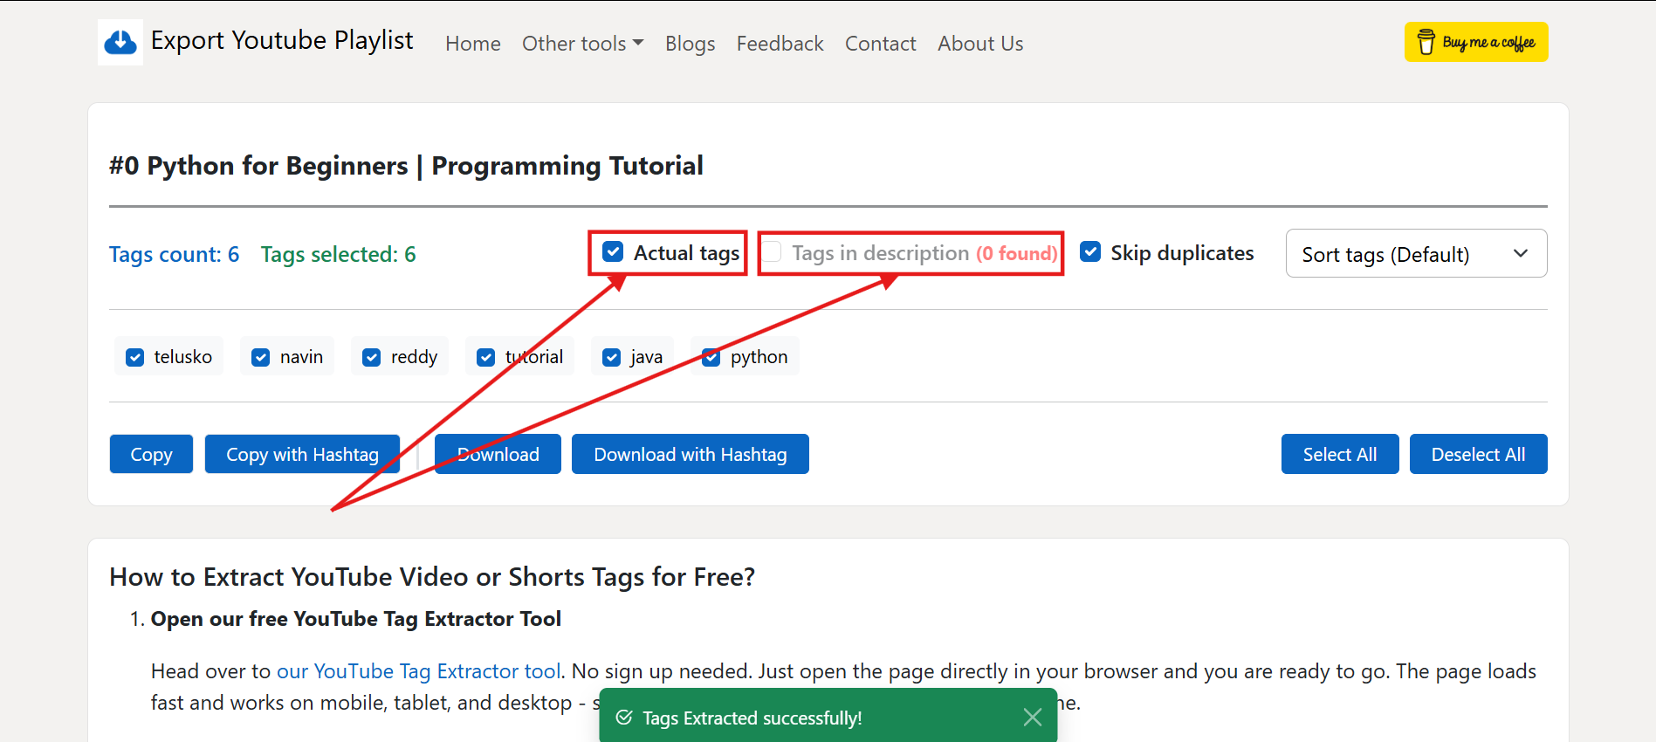Deselect the telusko tag checkbox

[x=135, y=357]
